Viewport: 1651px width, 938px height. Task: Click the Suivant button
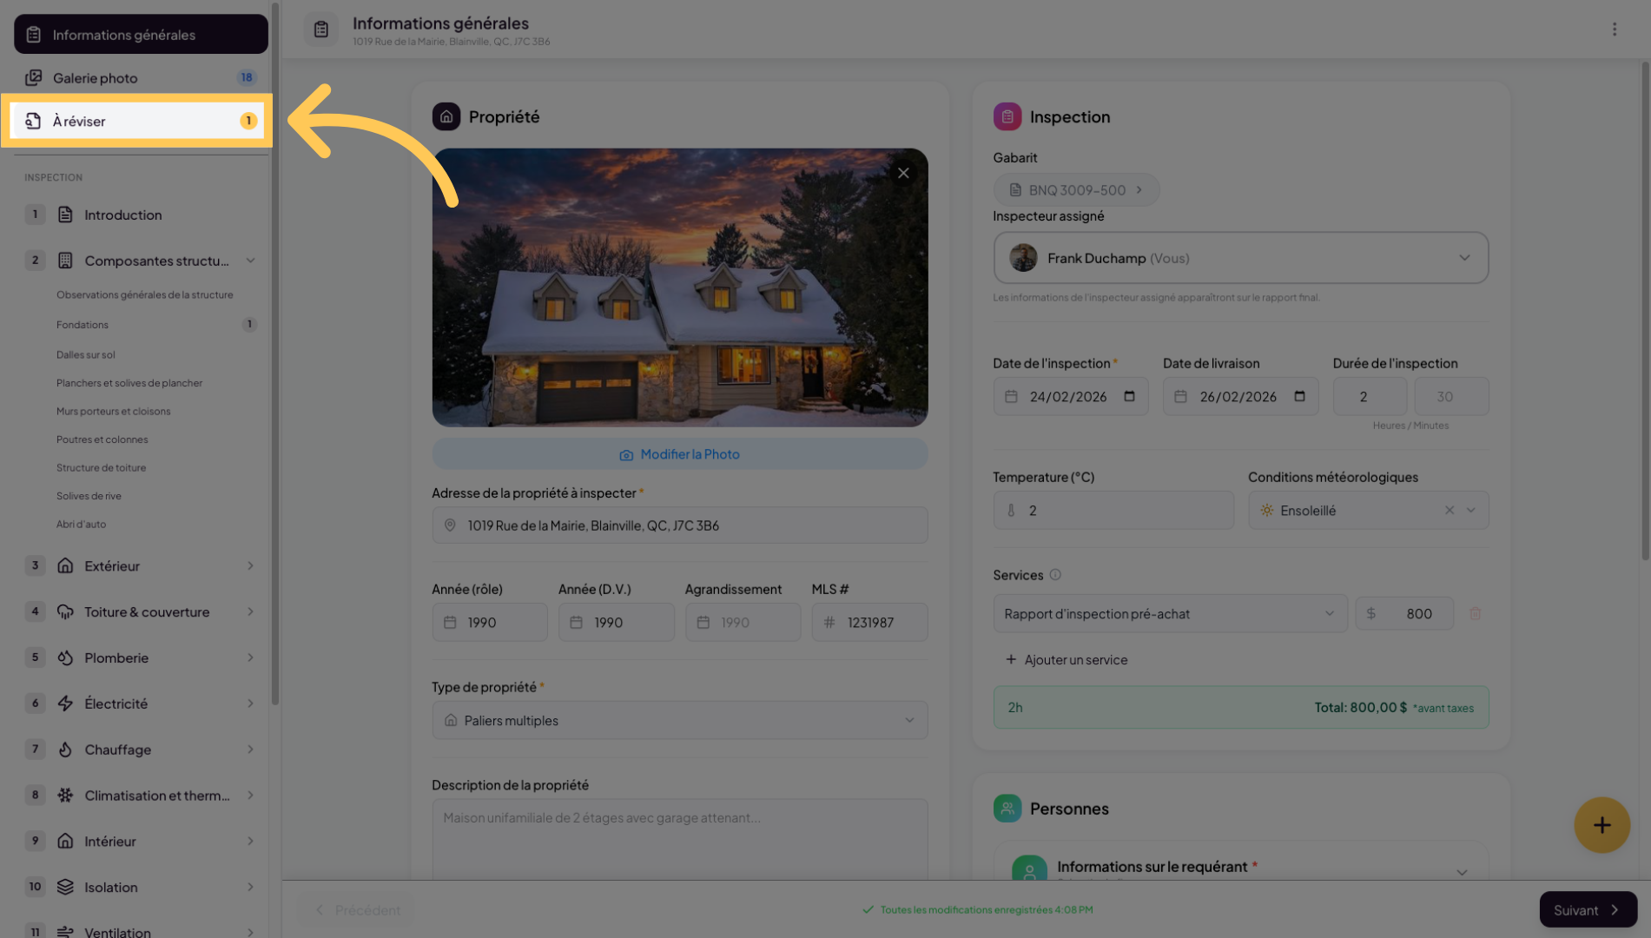click(1587, 909)
